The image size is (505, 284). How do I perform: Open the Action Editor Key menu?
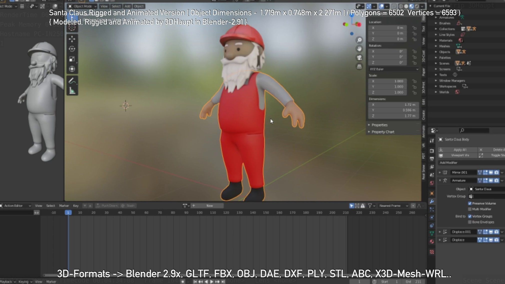point(76,206)
